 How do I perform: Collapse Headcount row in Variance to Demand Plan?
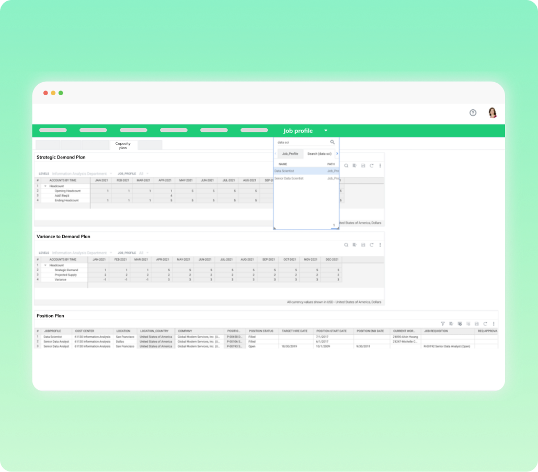point(45,265)
